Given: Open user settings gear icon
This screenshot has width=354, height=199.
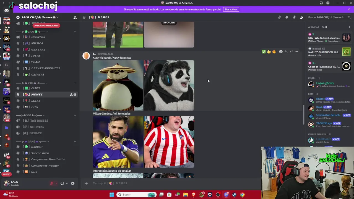Looking at the screenshot, I should pos(73,183).
